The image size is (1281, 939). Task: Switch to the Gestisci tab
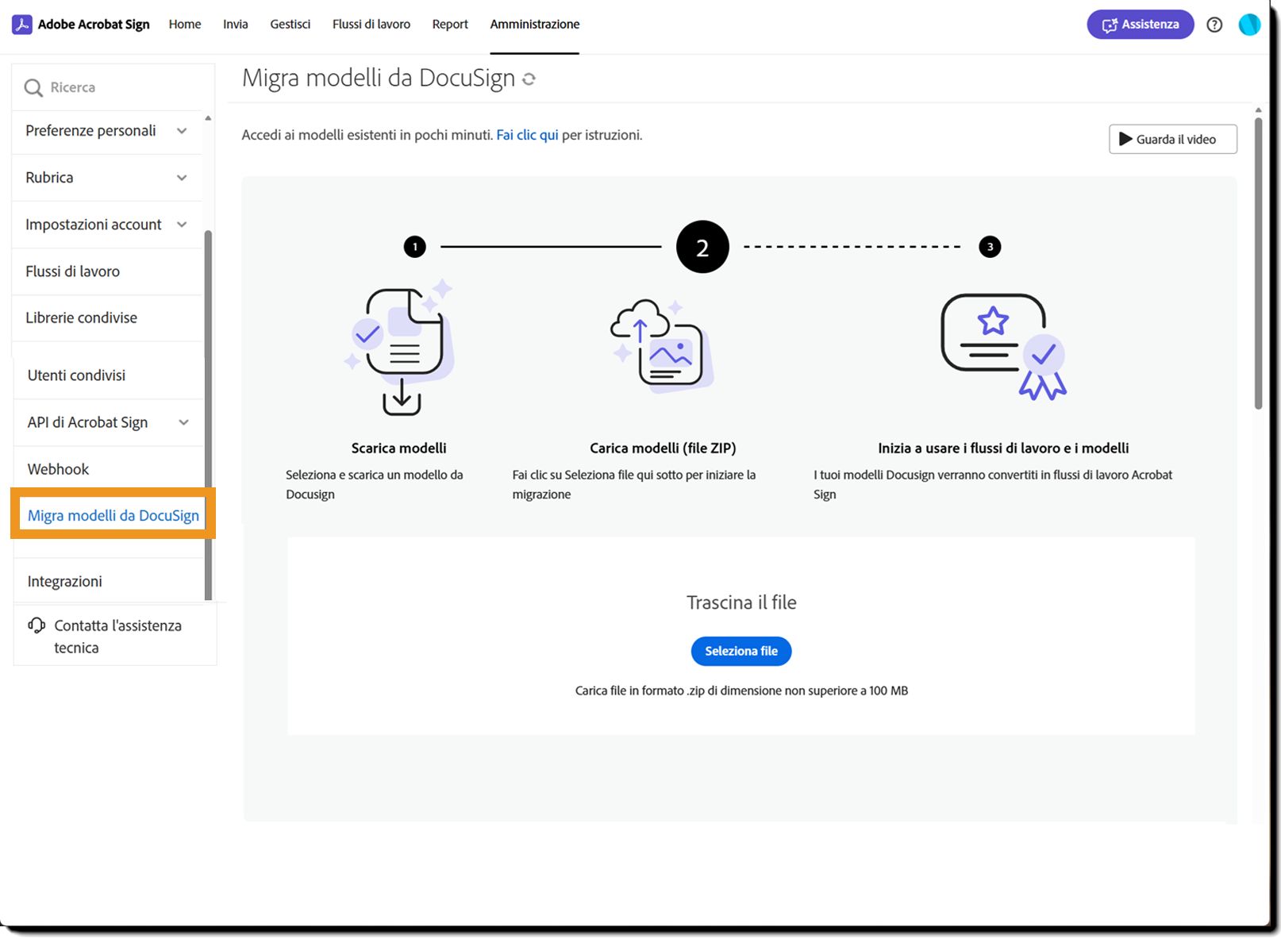click(290, 25)
